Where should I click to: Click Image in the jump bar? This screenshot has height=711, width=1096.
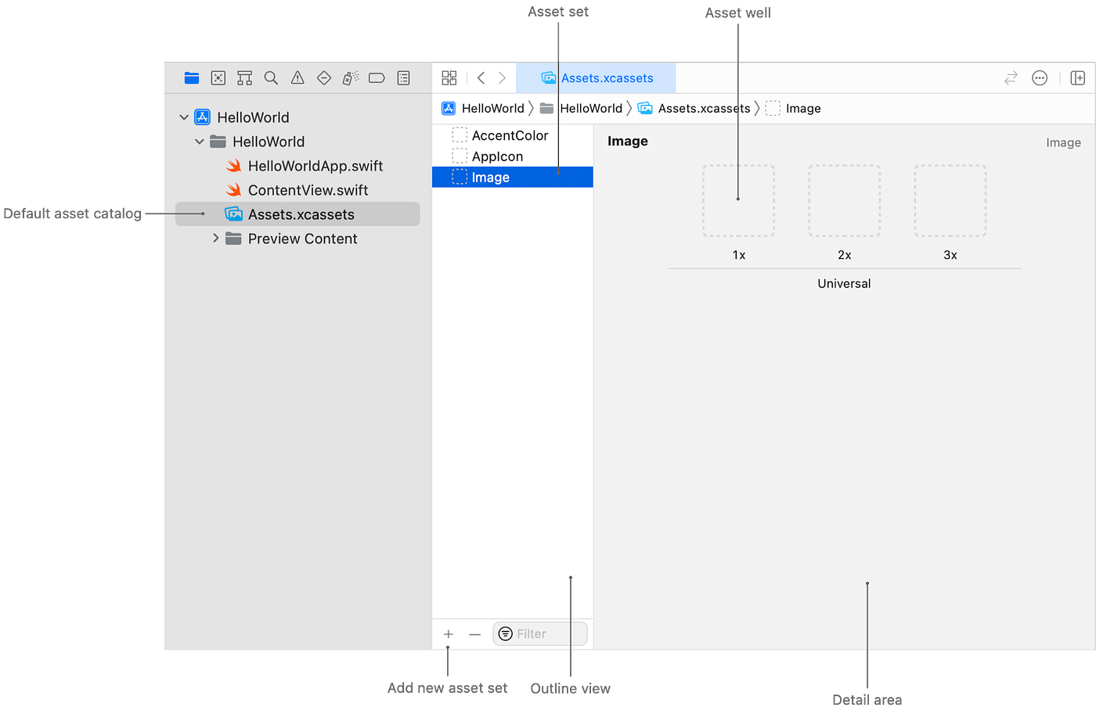(x=793, y=109)
